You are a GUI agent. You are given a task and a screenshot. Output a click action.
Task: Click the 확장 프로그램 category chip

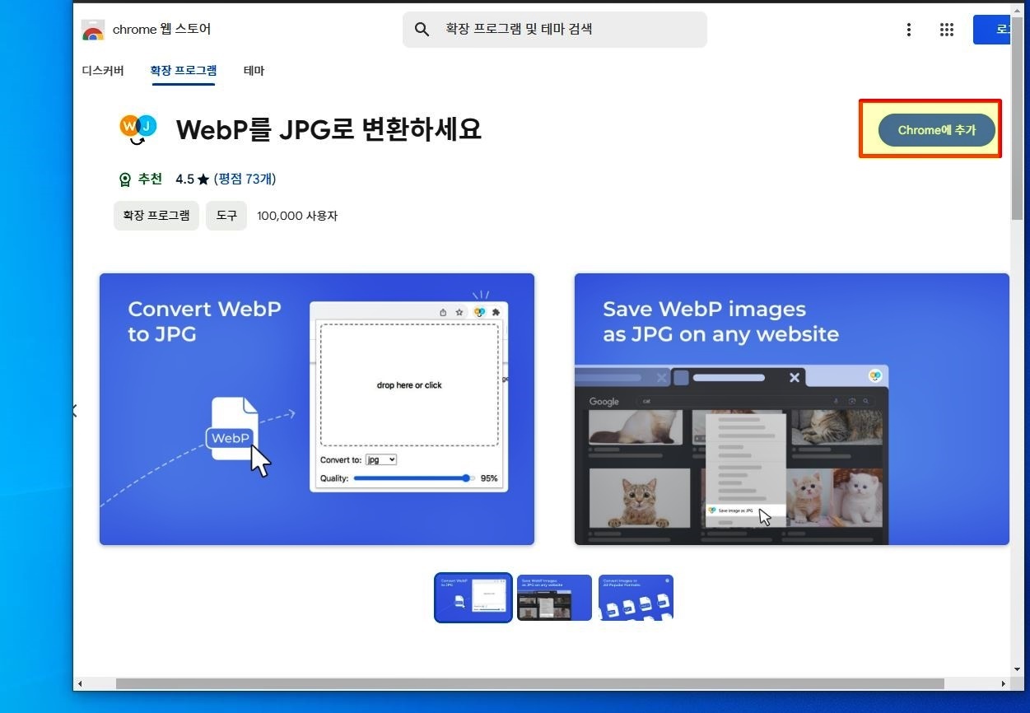(x=156, y=216)
